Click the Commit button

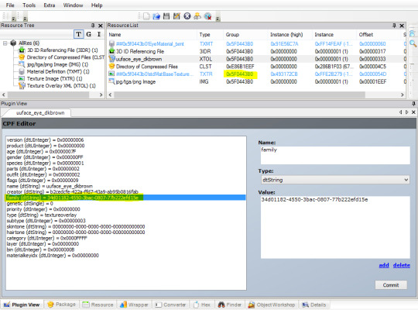click(391, 285)
